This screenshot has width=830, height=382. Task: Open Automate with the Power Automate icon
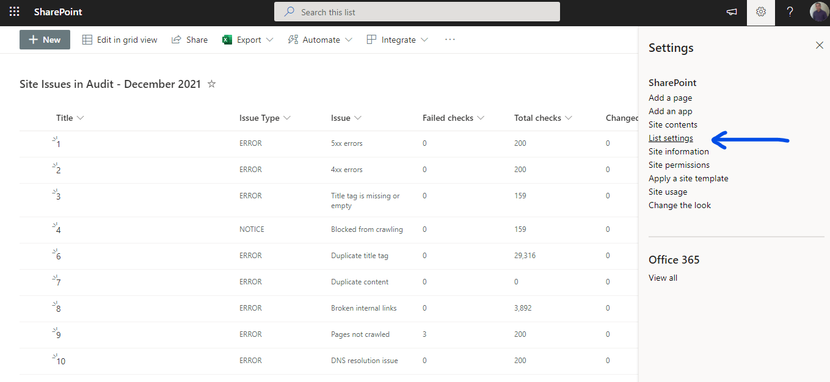(x=294, y=39)
